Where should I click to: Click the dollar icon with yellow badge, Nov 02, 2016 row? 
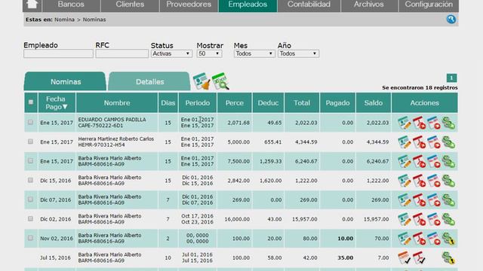pos(448,239)
